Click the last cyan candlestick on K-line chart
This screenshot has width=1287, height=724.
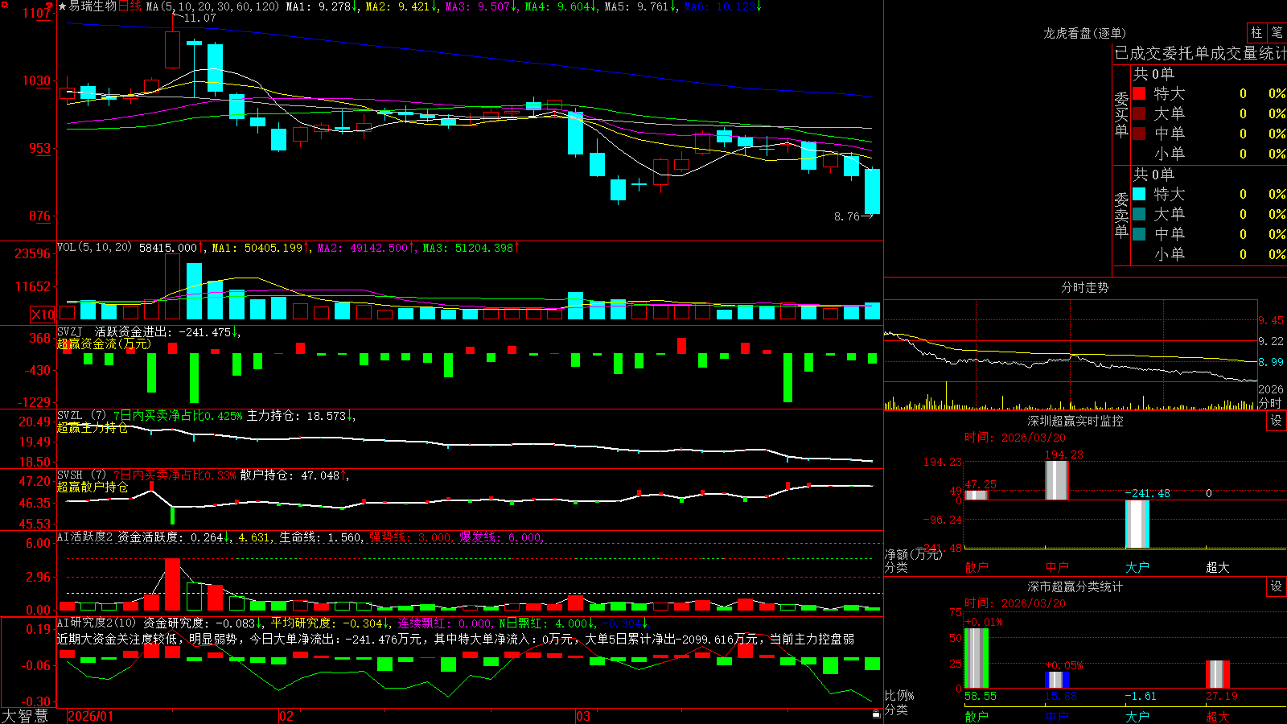(x=872, y=191)
